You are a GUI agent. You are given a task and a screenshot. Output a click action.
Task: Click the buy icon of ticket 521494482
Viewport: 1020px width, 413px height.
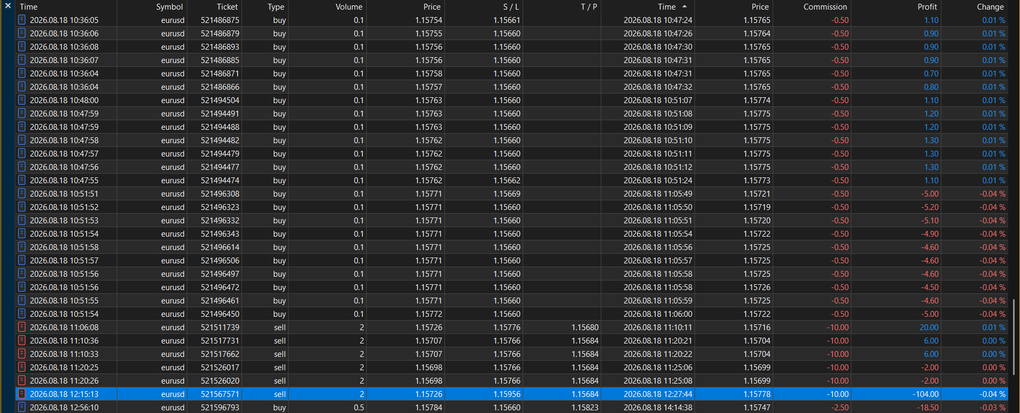[x=22, y=140]
